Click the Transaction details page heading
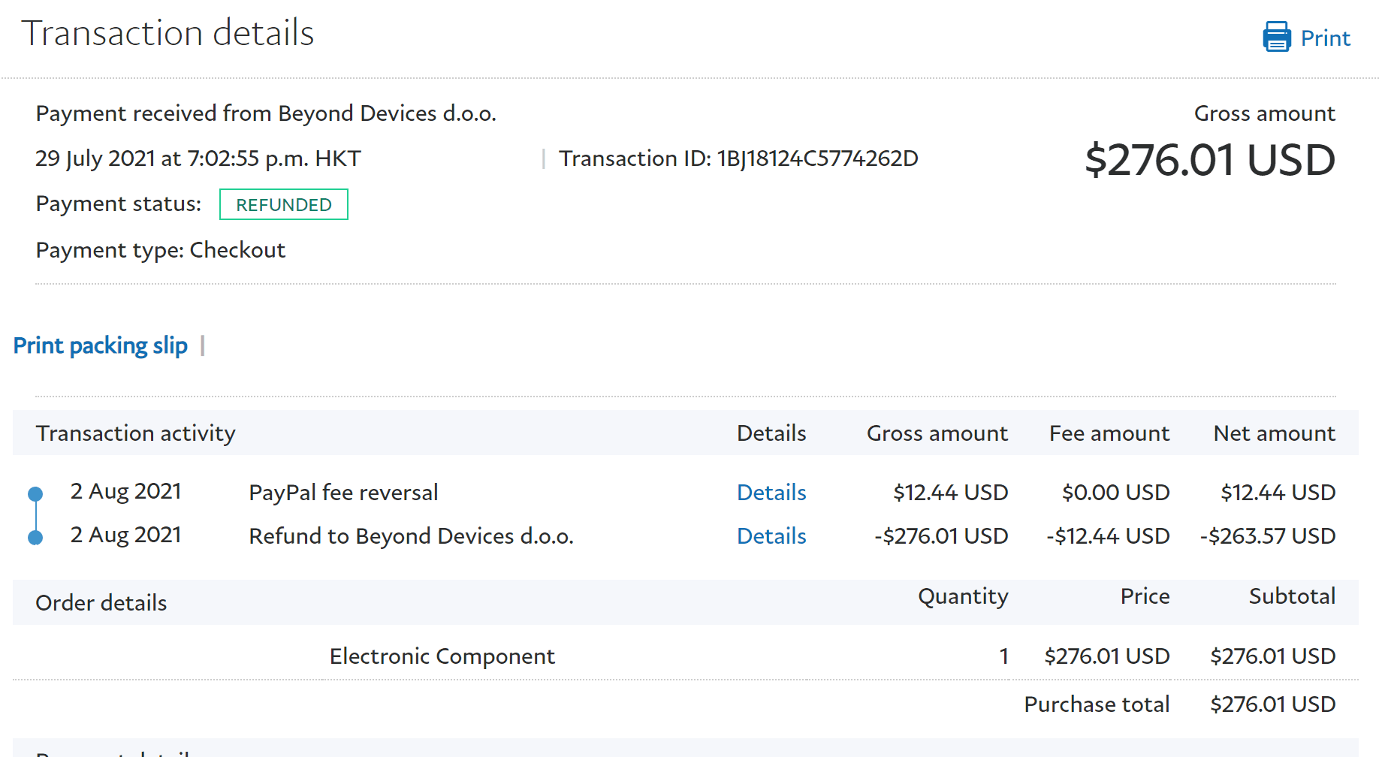Screen dimensions: 1379x757 click(x=167, y=33)
